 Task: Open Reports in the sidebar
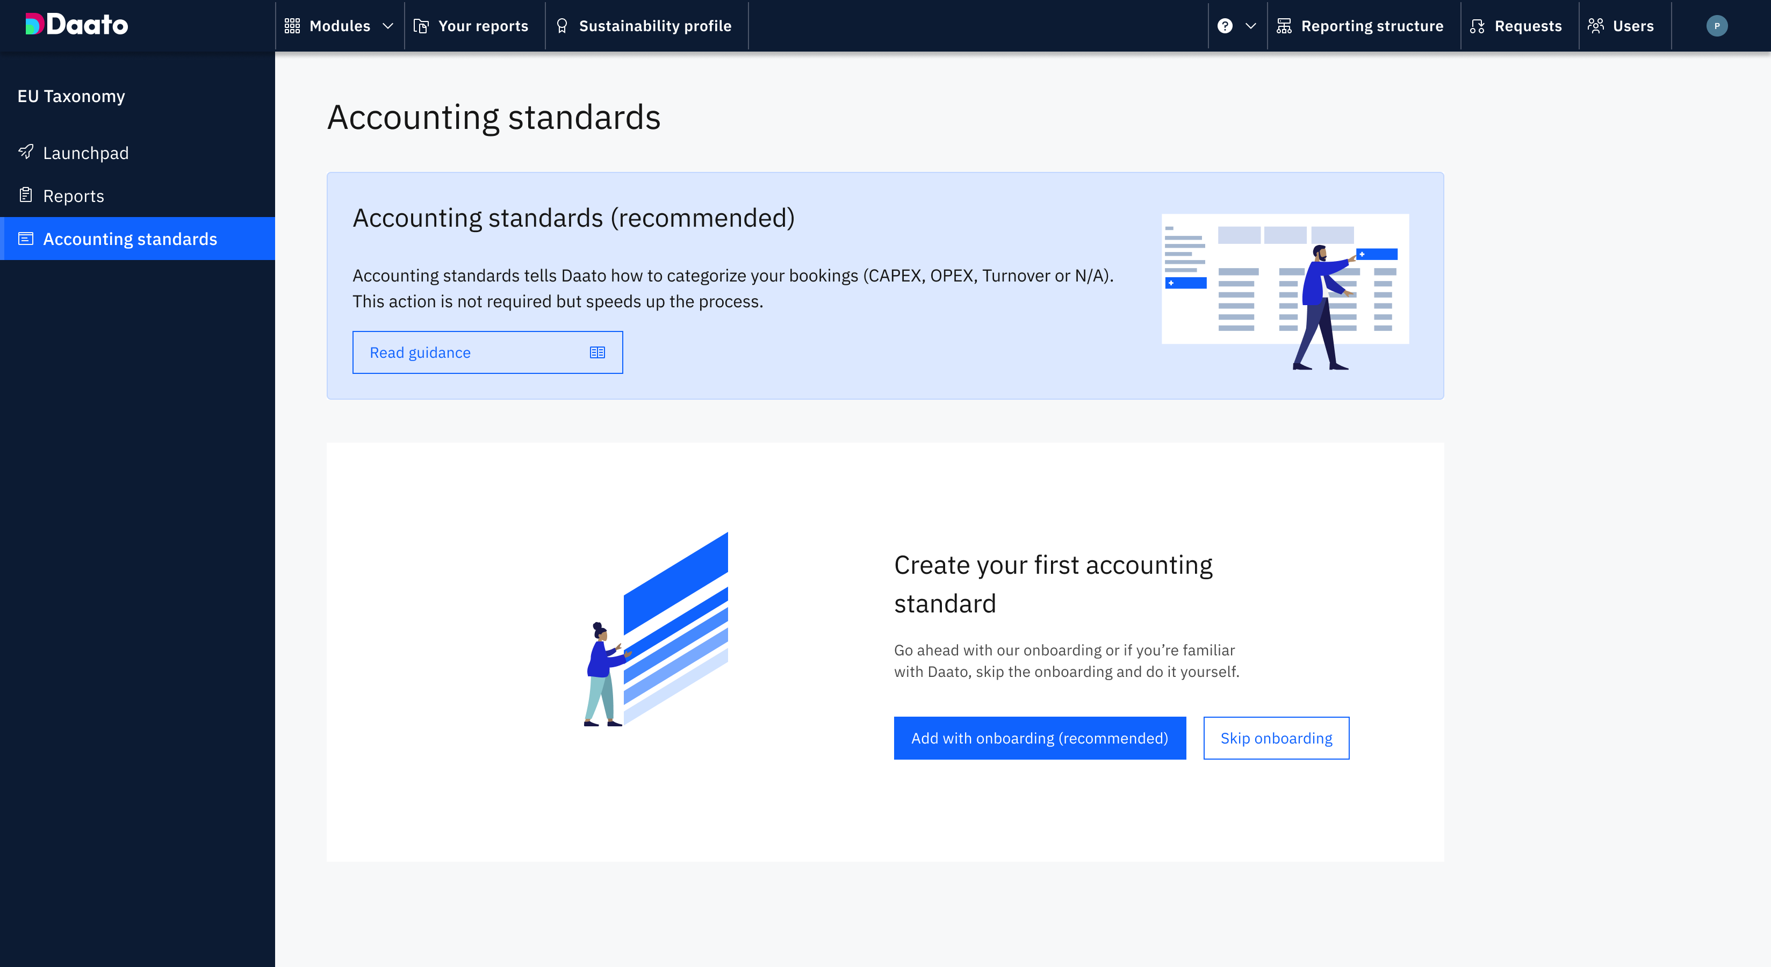coord(74,196)
